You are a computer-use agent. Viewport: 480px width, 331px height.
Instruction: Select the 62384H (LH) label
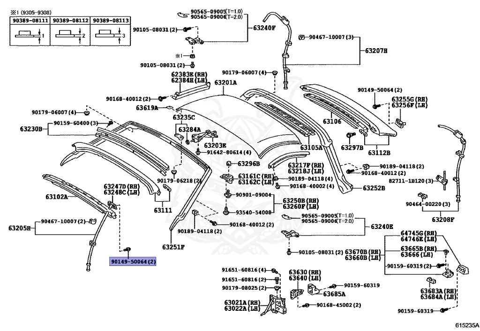point(189,80)
